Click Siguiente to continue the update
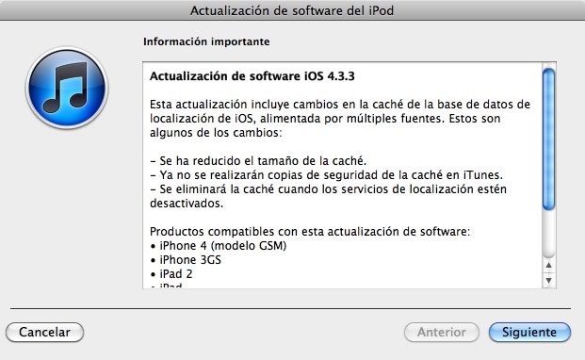 [529, 332]
